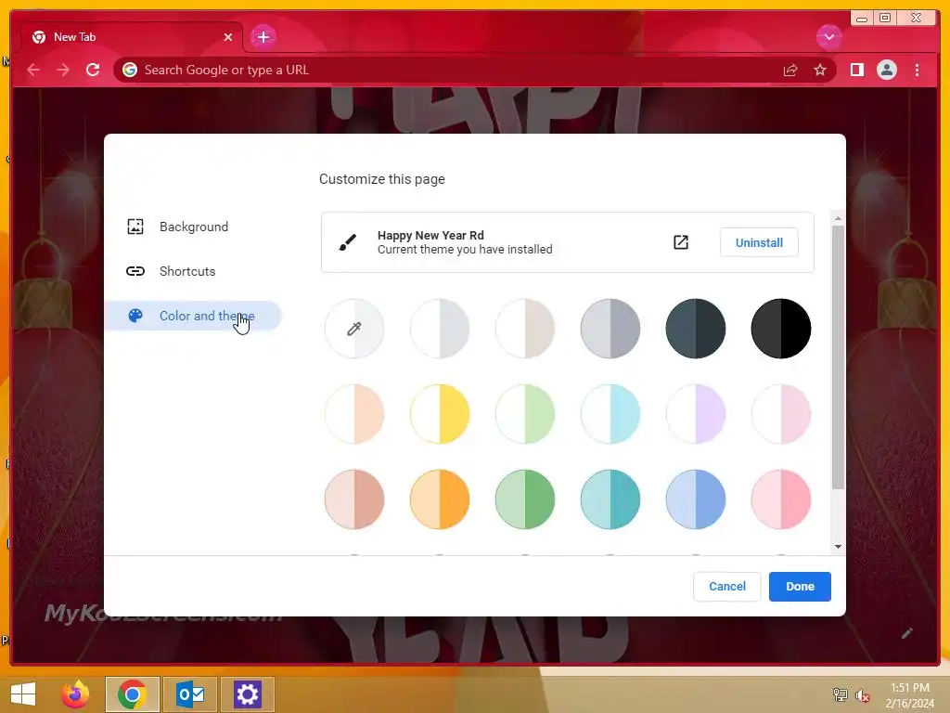Click the color list scrollbar thumb

click(838, 357)
